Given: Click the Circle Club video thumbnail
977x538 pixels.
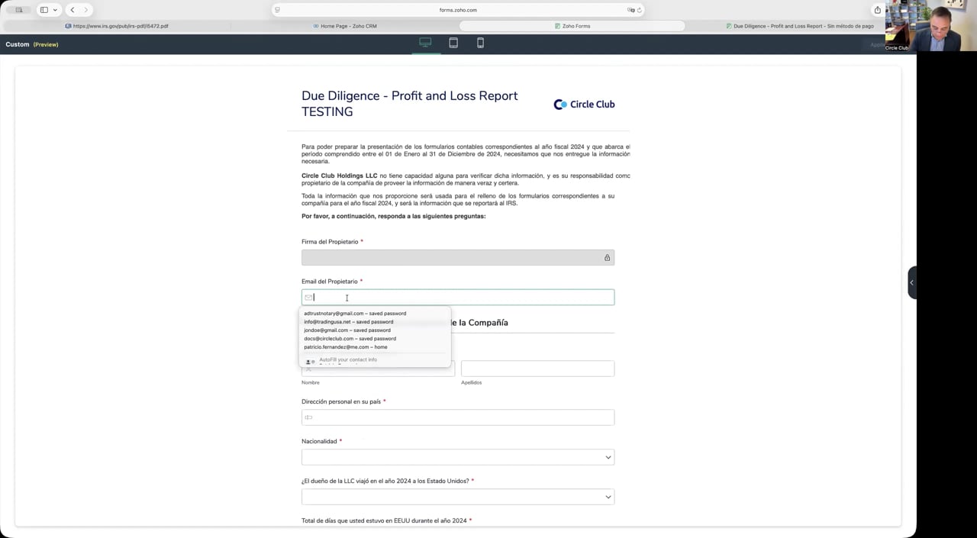Looking at the screenshot, I should [x=930, y=26].
